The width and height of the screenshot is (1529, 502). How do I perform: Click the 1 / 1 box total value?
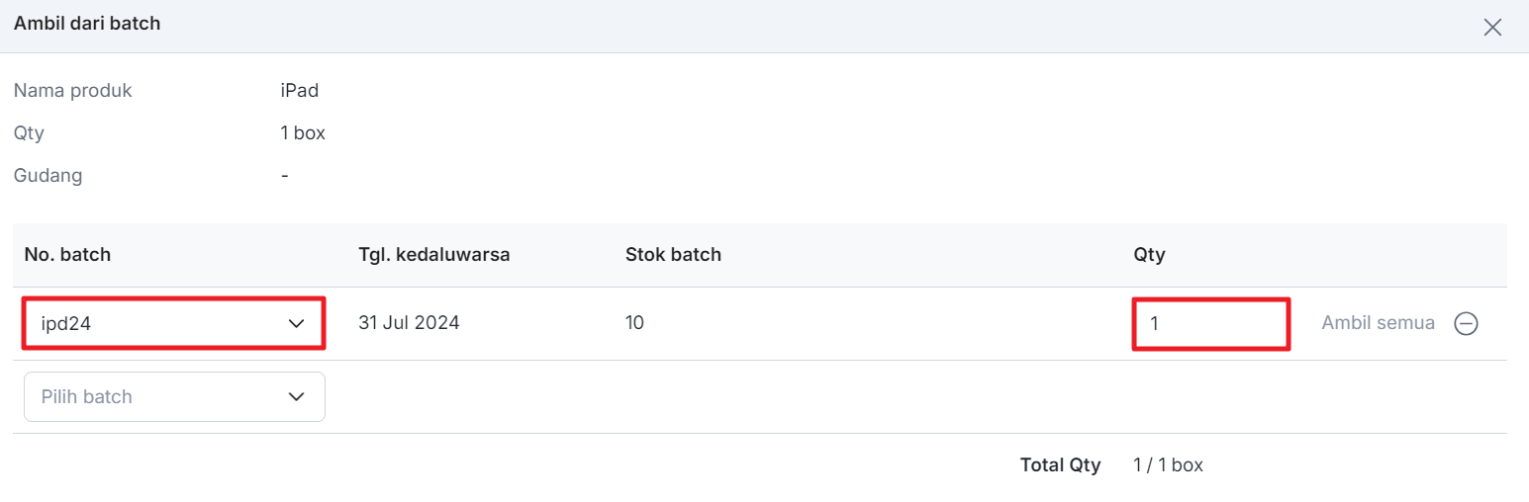[1168, 464]
